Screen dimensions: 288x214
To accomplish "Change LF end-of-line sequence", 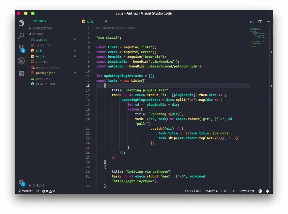I will pyautogui.click(x=235, y=191).
